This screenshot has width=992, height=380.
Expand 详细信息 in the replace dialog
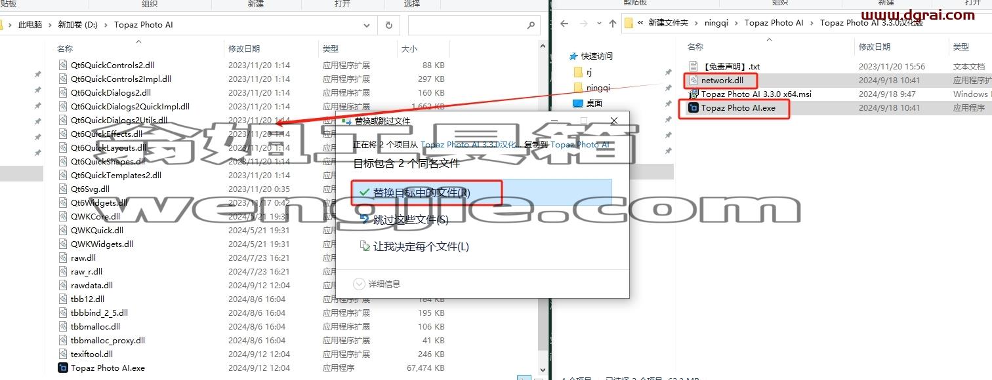point(359,284)
